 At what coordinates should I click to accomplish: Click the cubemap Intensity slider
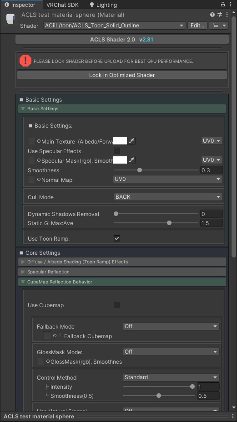tap(159, 386)
